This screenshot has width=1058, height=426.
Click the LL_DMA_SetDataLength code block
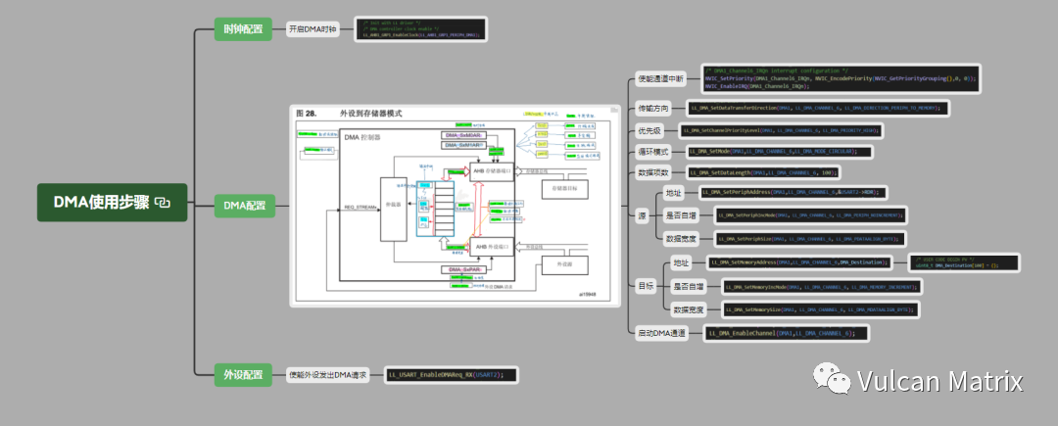point(763,172)
